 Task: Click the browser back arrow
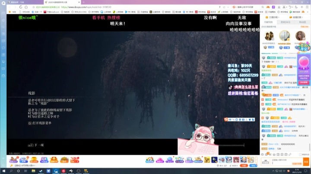[x=10, y=7]
